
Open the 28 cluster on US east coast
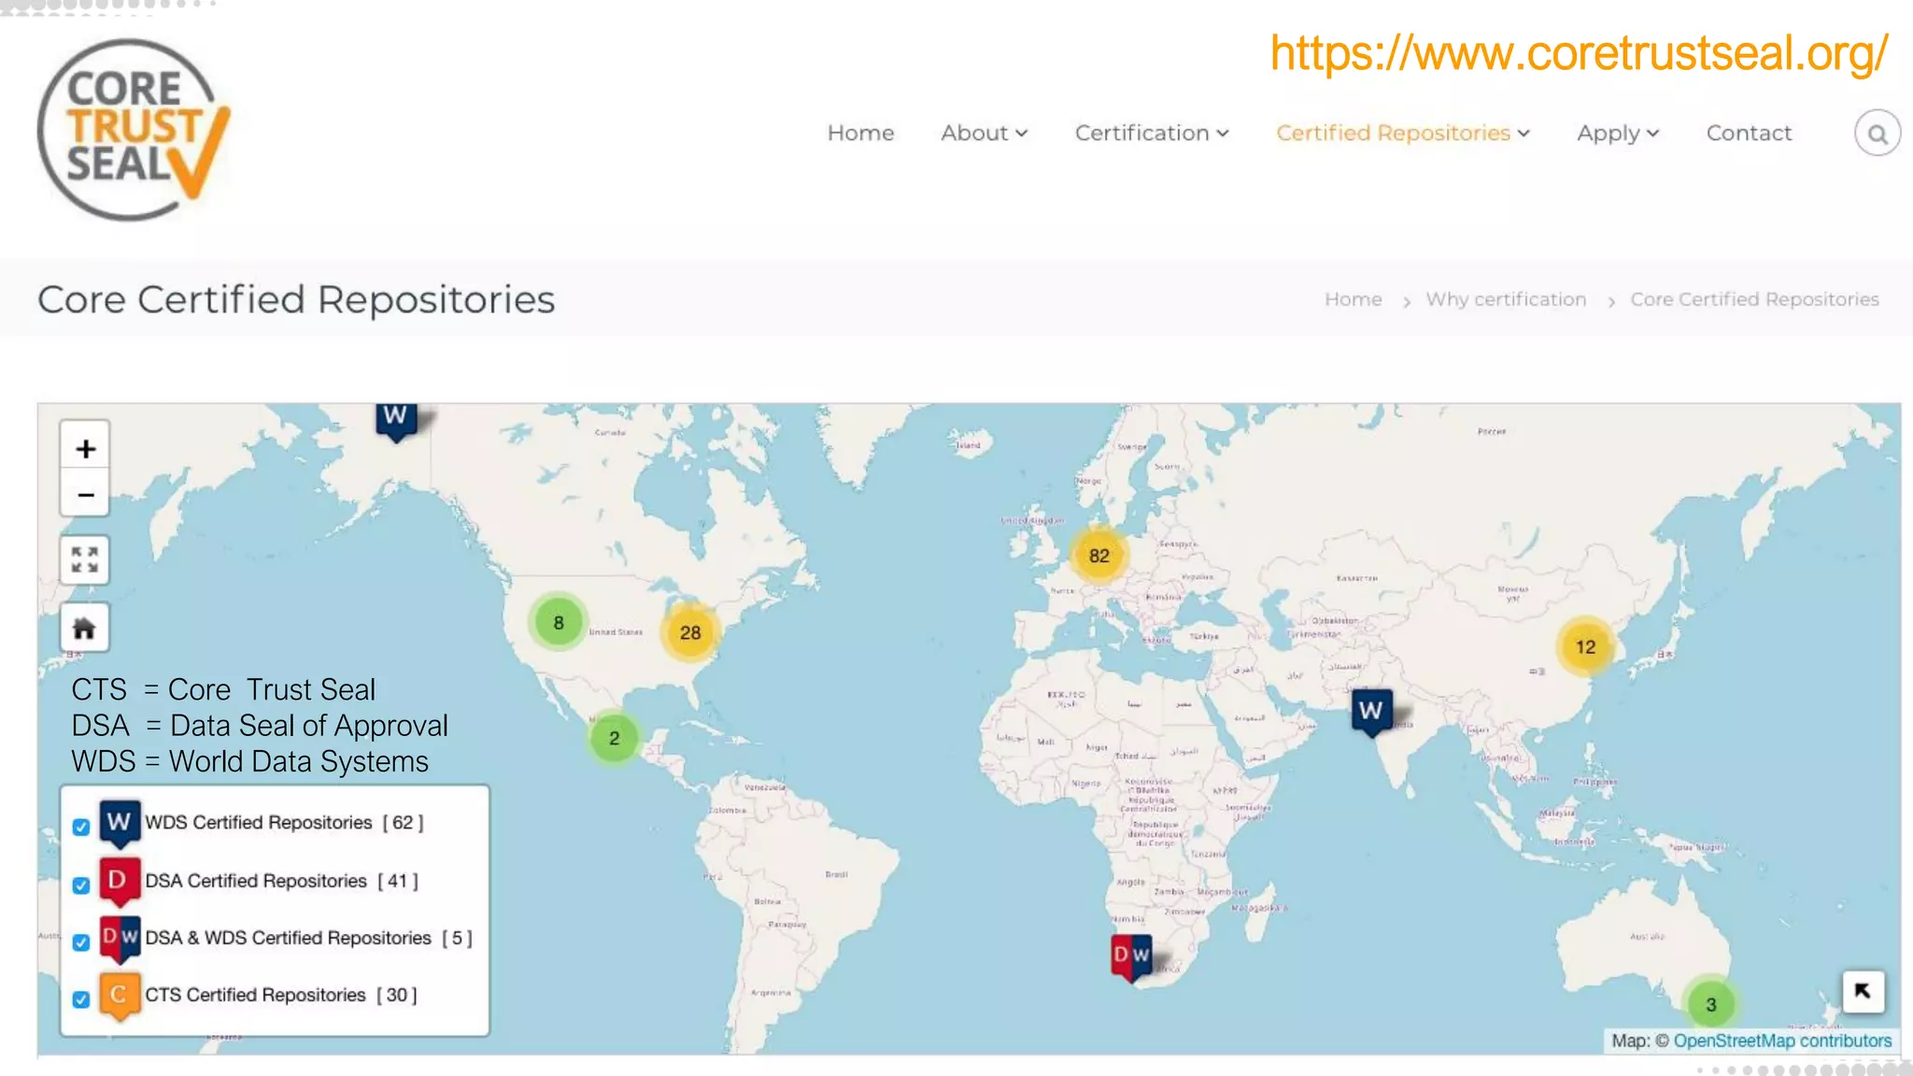point(690,632)
